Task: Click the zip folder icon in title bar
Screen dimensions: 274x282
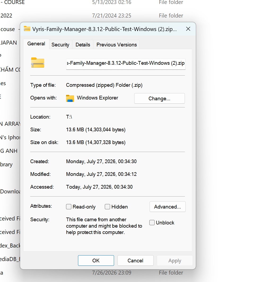Action: (27, 29)
